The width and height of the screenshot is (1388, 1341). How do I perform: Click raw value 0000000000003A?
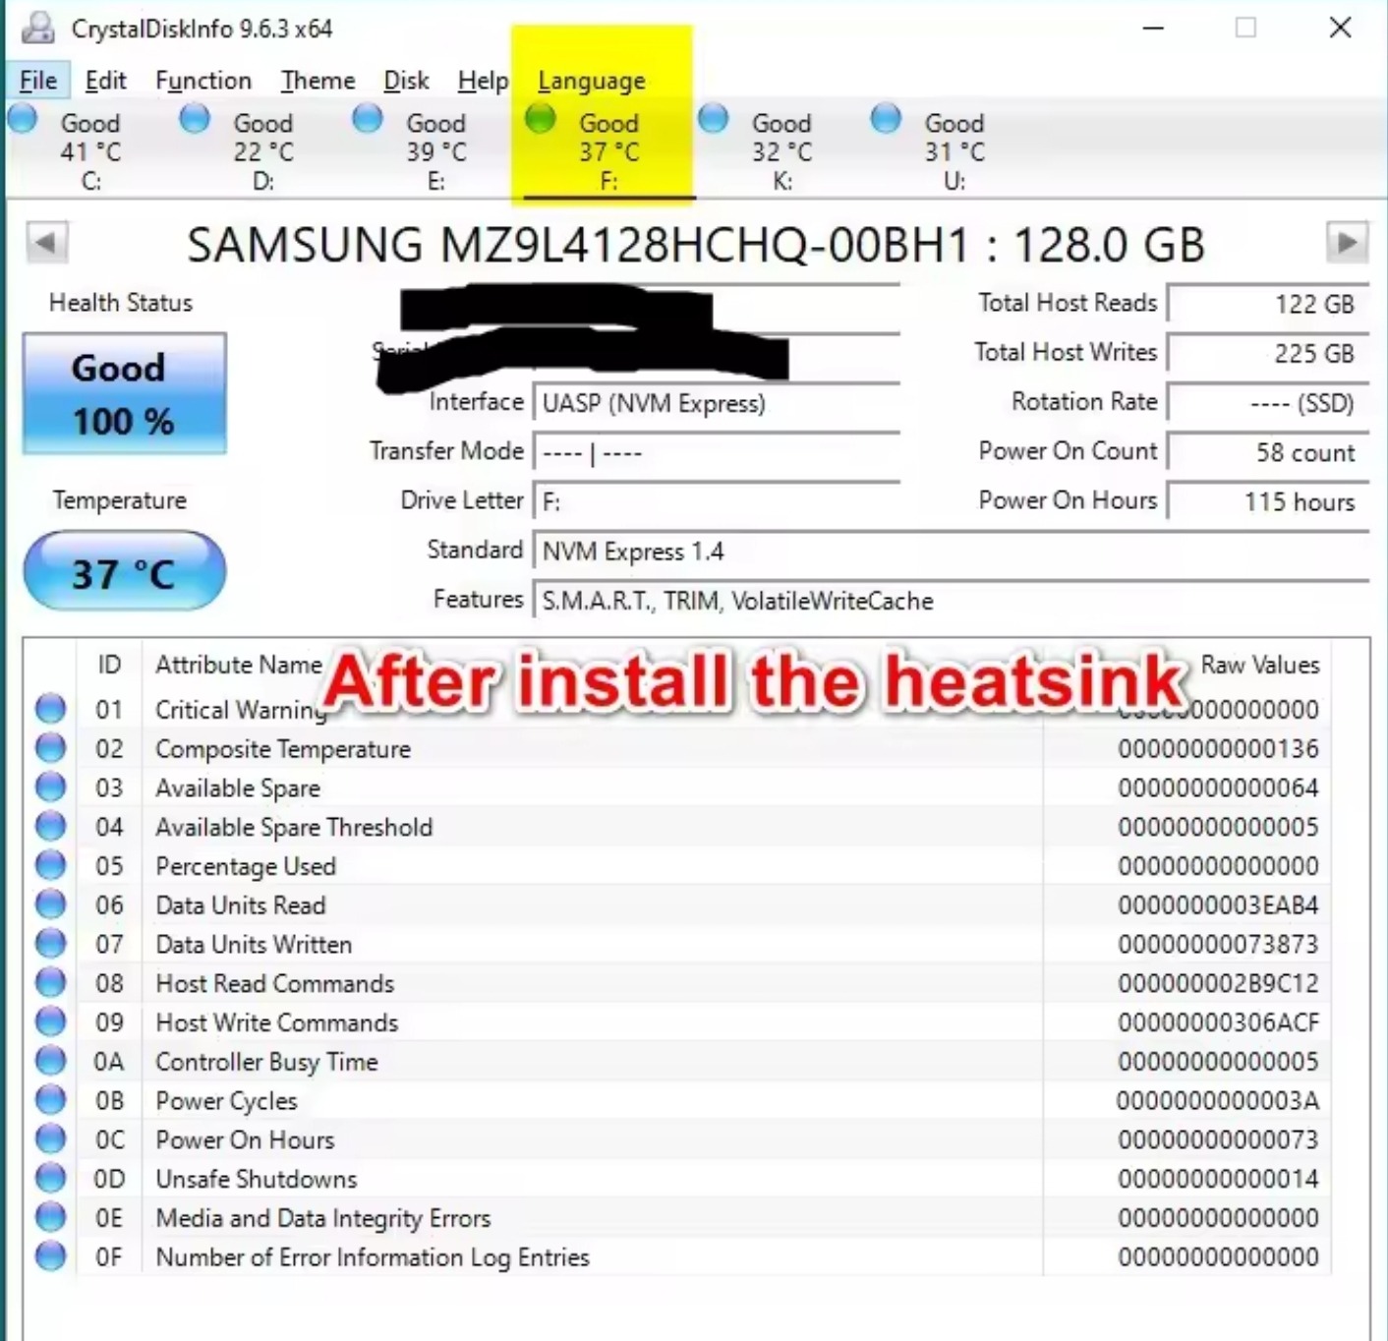coord(1218,1100)
